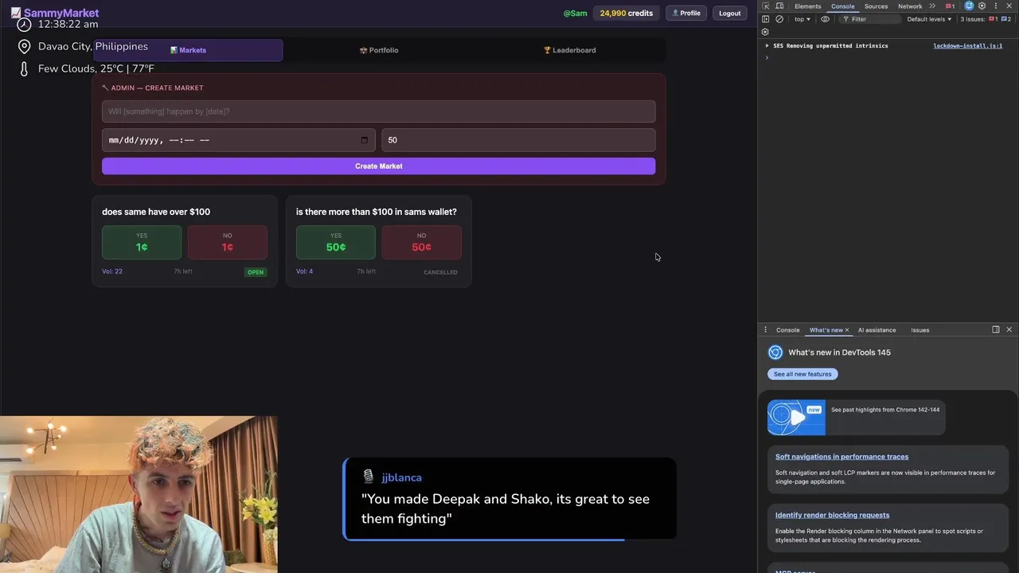Focus the probability field showing 50

coord(518,140)
